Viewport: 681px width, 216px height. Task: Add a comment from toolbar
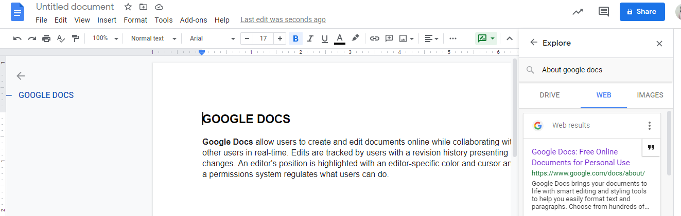(x=389, y=38)
